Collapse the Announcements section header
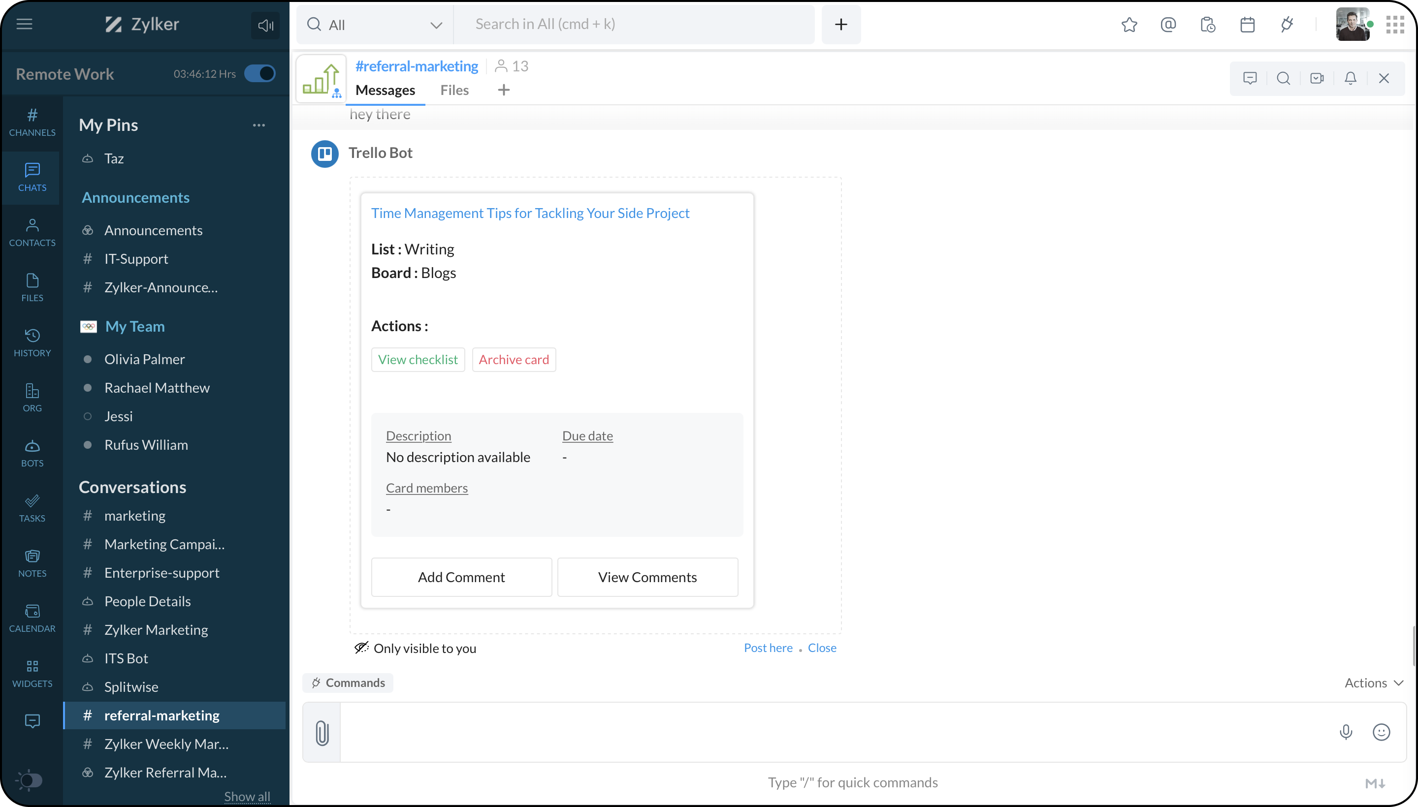Screen dimensions: 1418x807 pyautogui.click(x=135, y=197)
